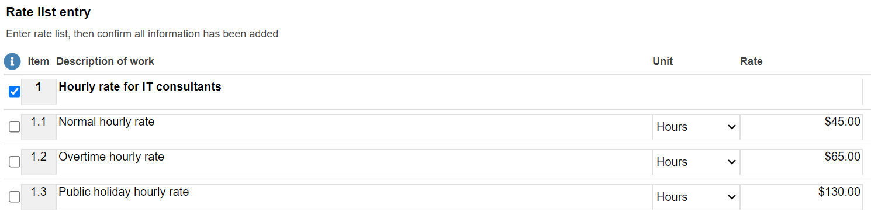Edit the Overtime hourly rate description
Screen dimensions: 871x215
(x=354, y=162)
